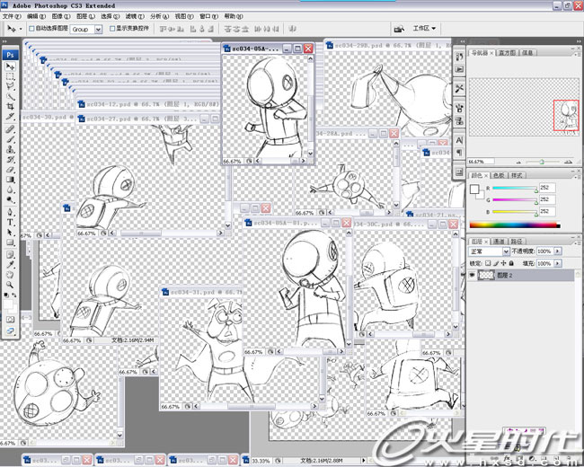The width and height of the screenshot is (584, 467).
Task: Open the Group auto-select dropdown
Action: point(98,29)
